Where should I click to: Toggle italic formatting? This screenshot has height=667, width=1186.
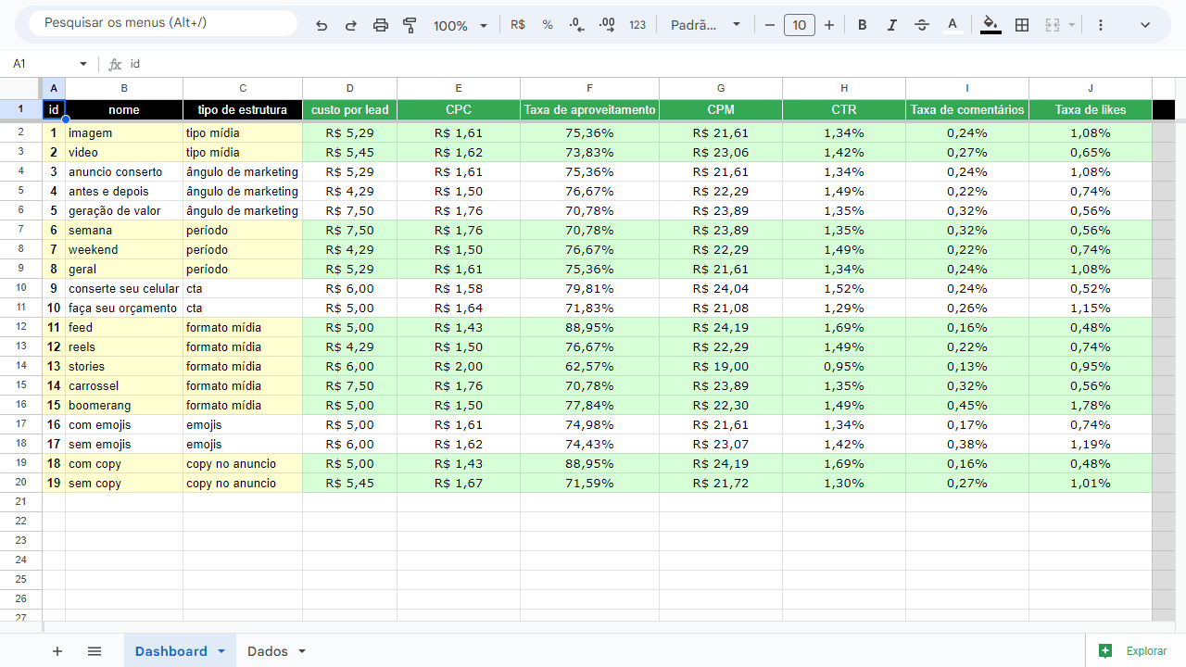(892, 25)
